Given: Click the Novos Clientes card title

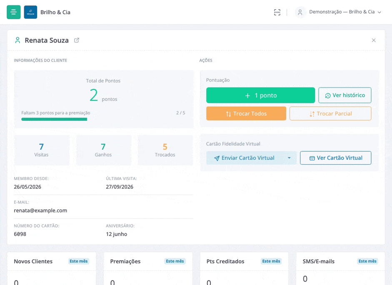Looking at the screenshot, I should 33,262.
